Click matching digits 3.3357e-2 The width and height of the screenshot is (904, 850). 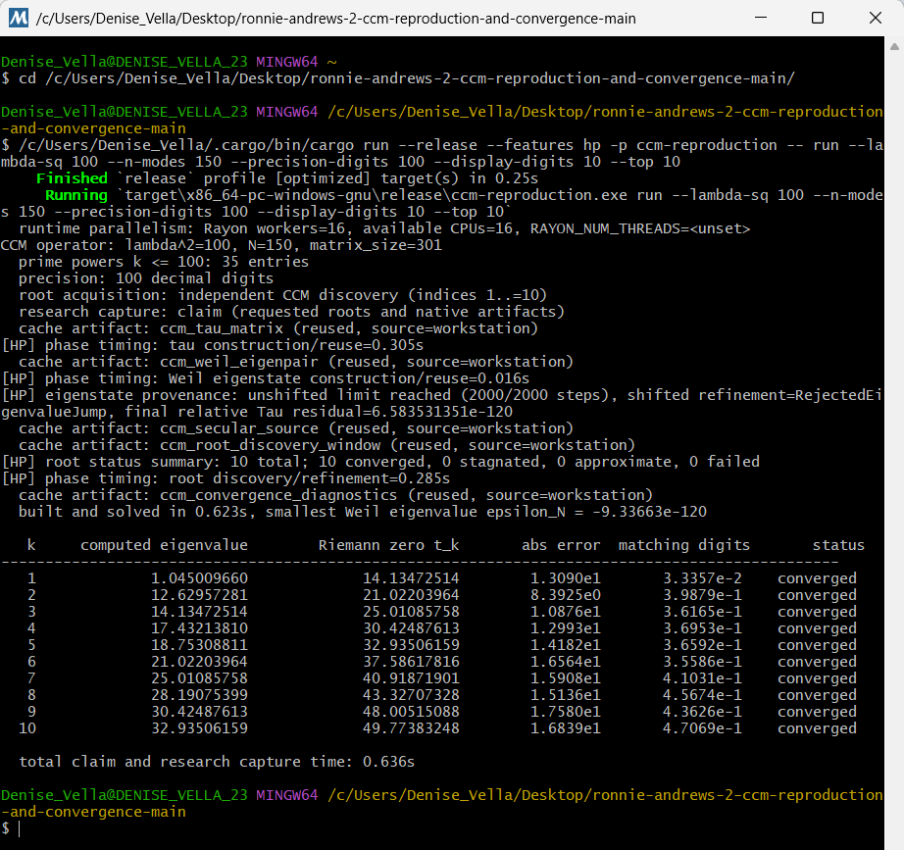click(x=702, y=577)
